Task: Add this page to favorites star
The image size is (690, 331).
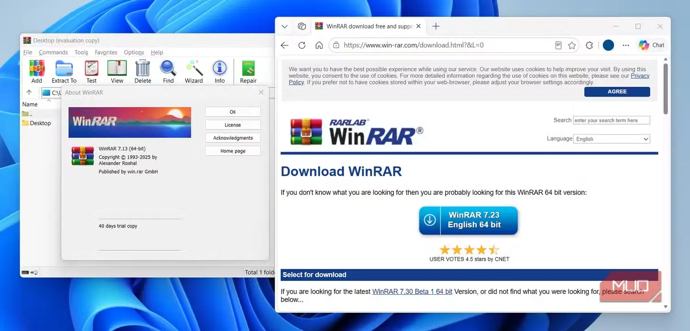Action: [572, 45]
